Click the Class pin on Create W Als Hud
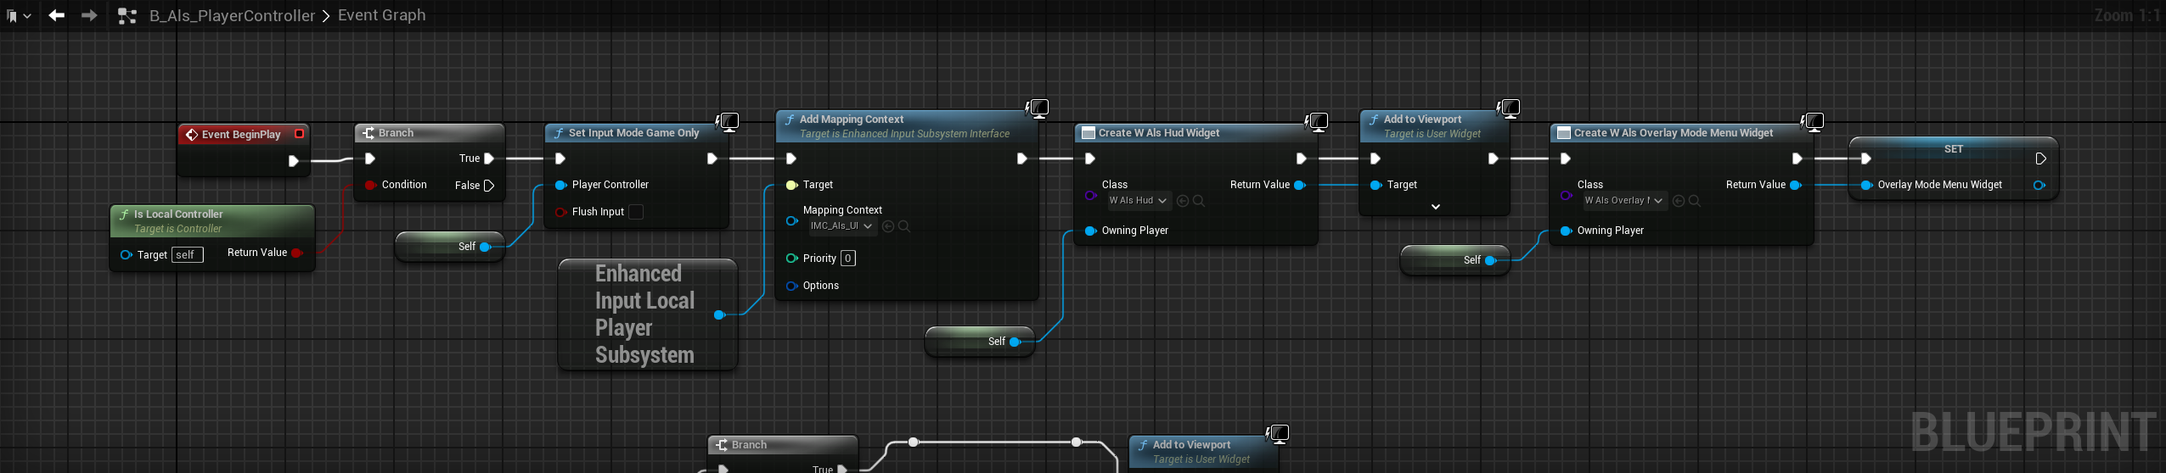 point(1090,195)
